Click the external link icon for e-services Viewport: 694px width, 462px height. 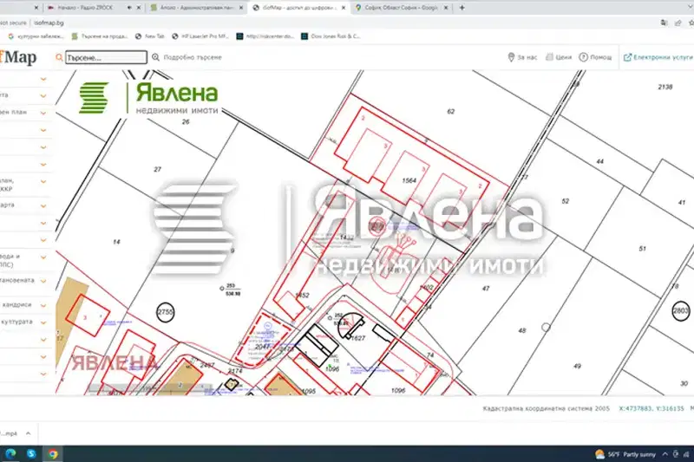[627, 57]
